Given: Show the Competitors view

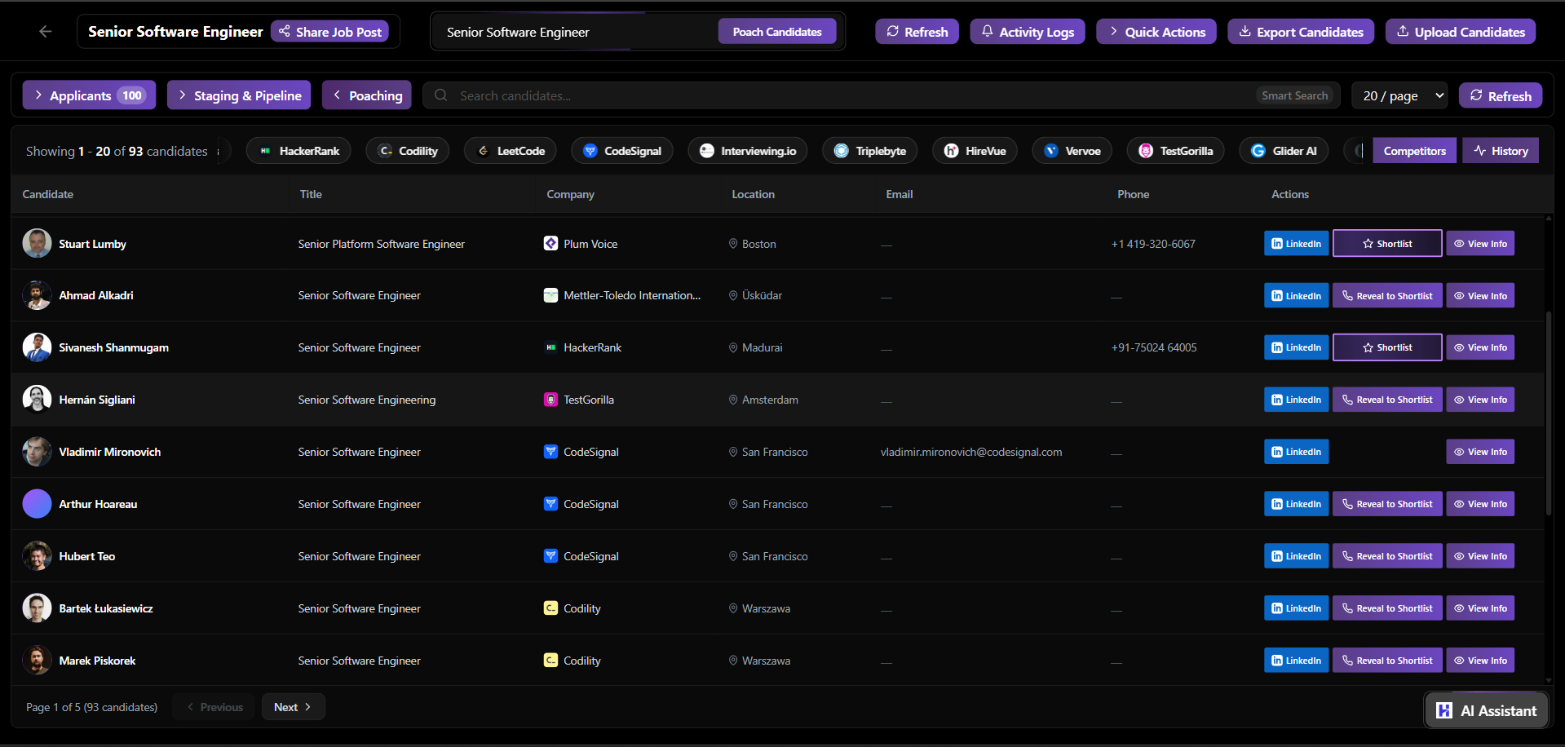Looking at the screenshot, I should pyautogui.click(x=1414, y=151).
